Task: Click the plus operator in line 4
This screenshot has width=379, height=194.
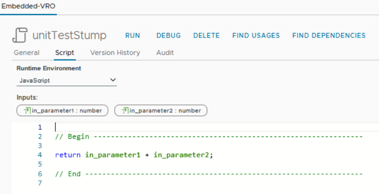Action: pos(147,155)
